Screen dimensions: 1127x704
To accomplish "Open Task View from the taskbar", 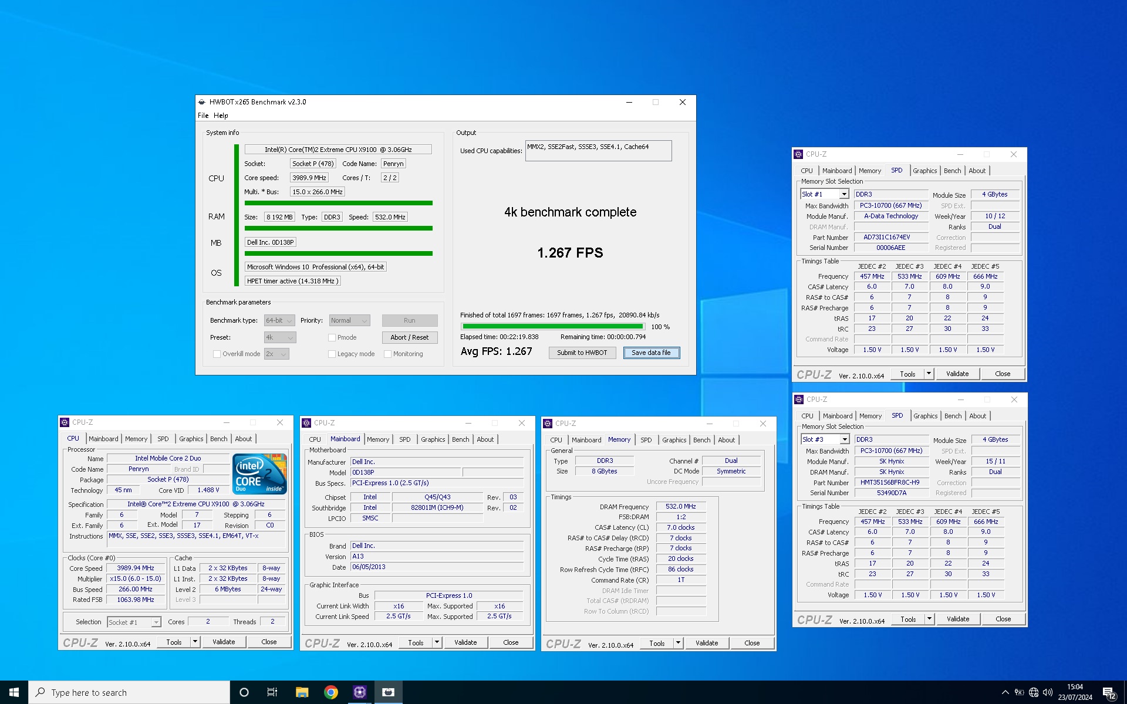I will [x=272, y=692].
